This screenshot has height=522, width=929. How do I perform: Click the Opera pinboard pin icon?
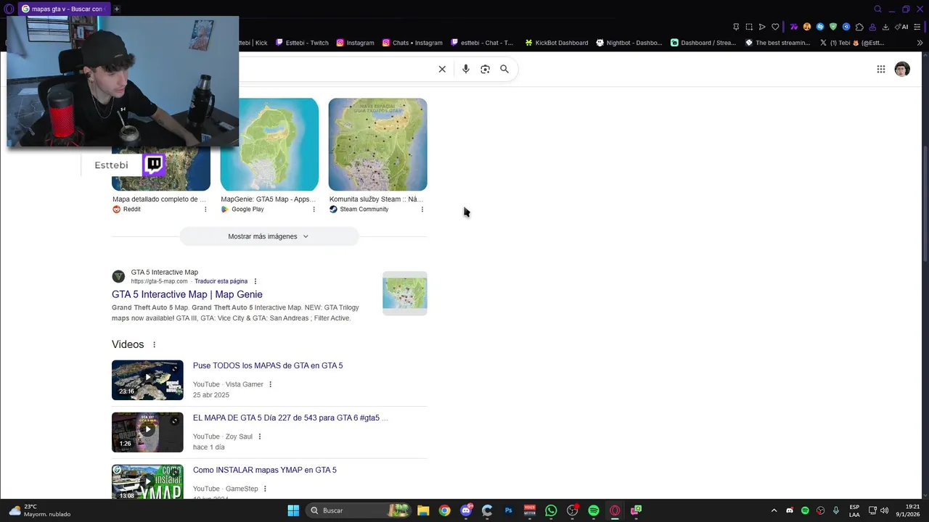click(736, 27)
